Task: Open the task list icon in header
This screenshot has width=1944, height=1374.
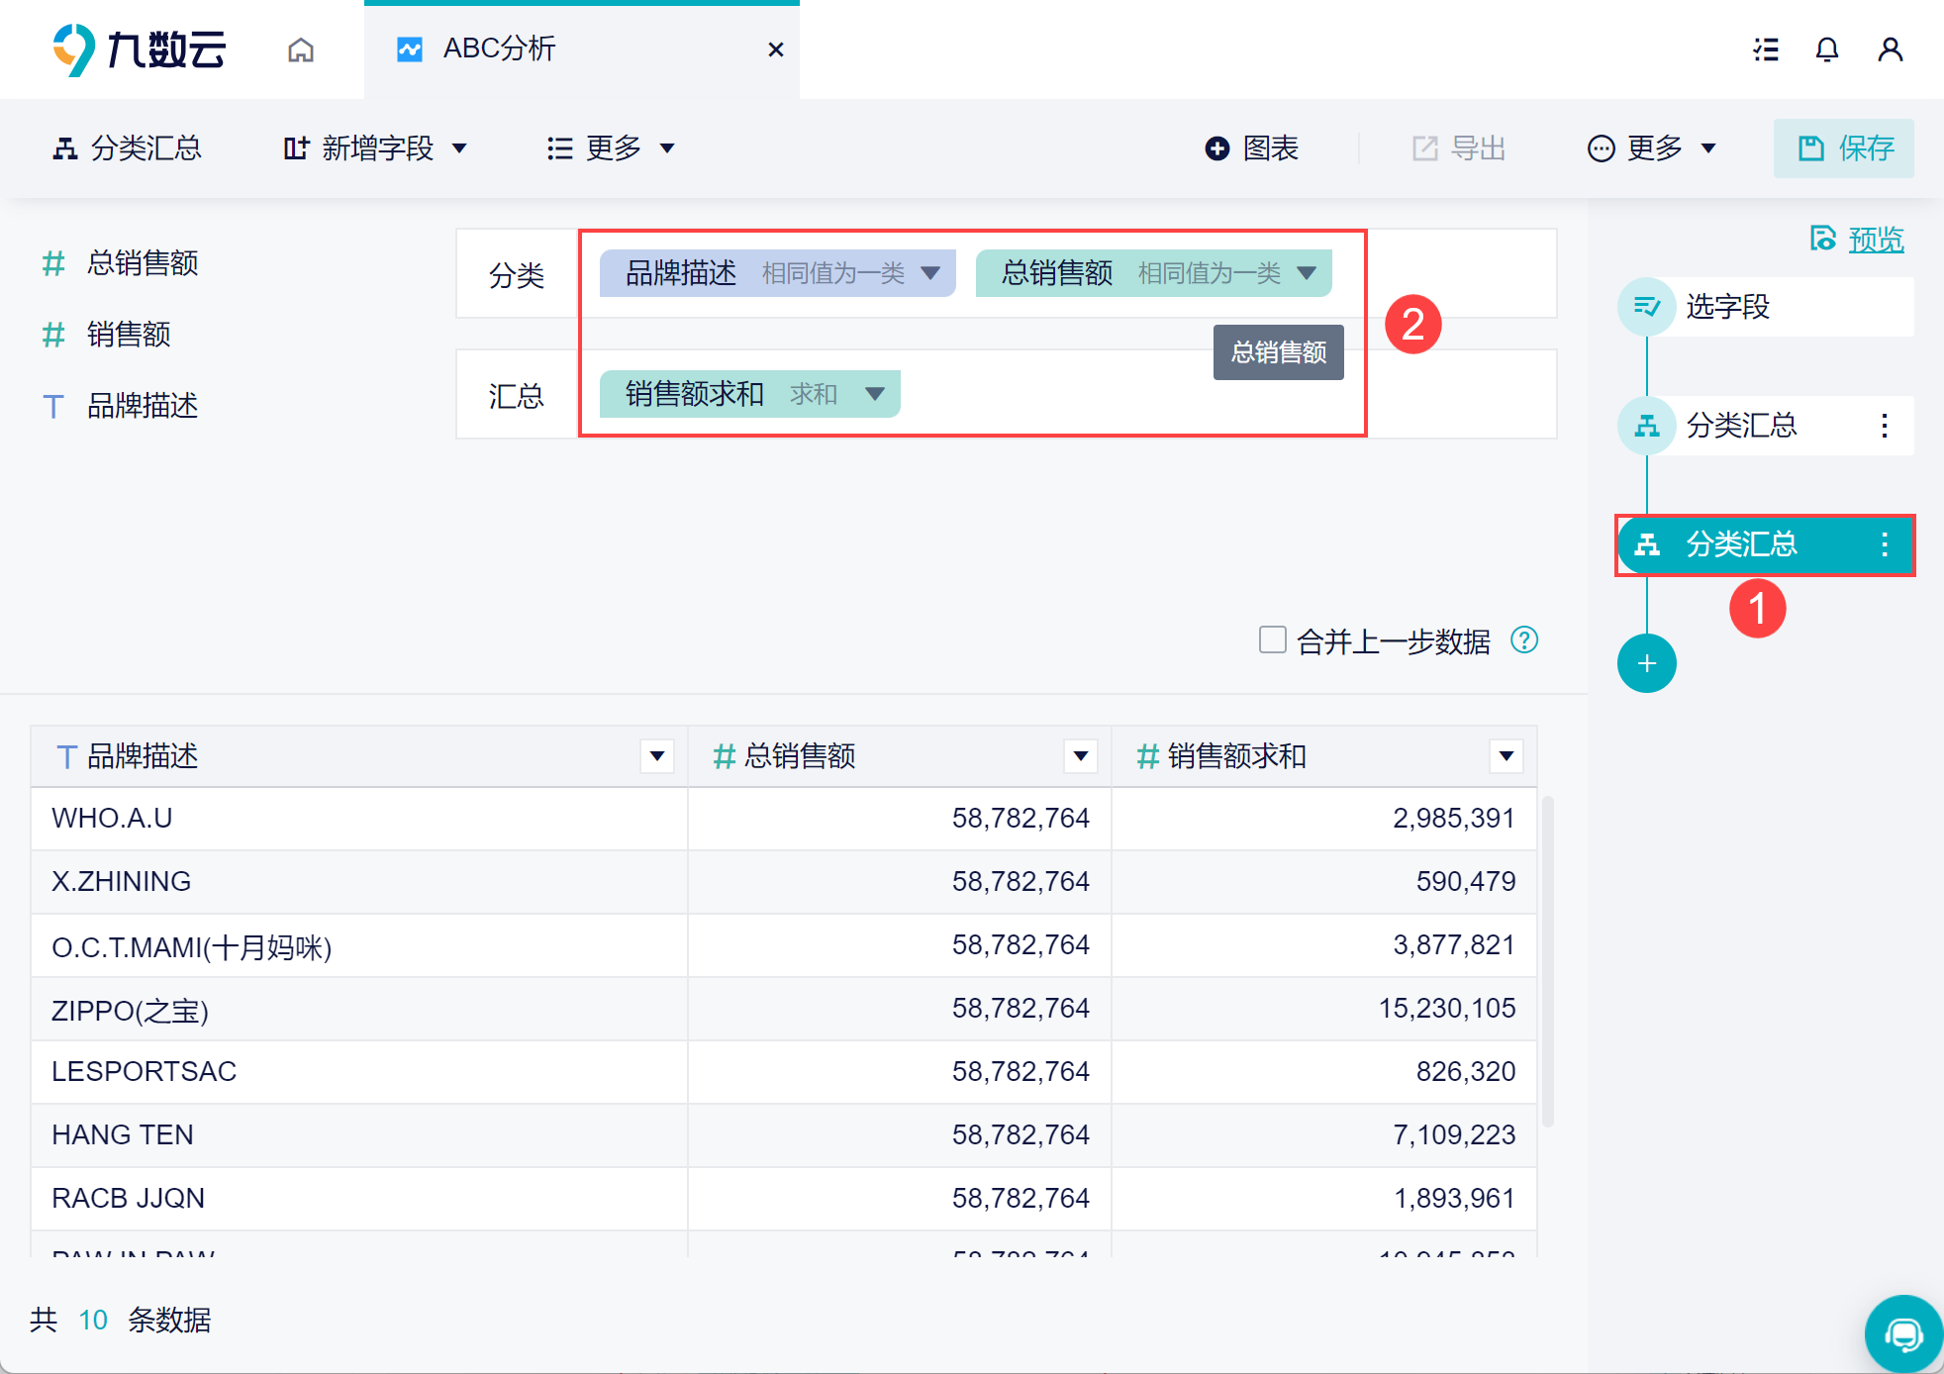Action: 1766,49
